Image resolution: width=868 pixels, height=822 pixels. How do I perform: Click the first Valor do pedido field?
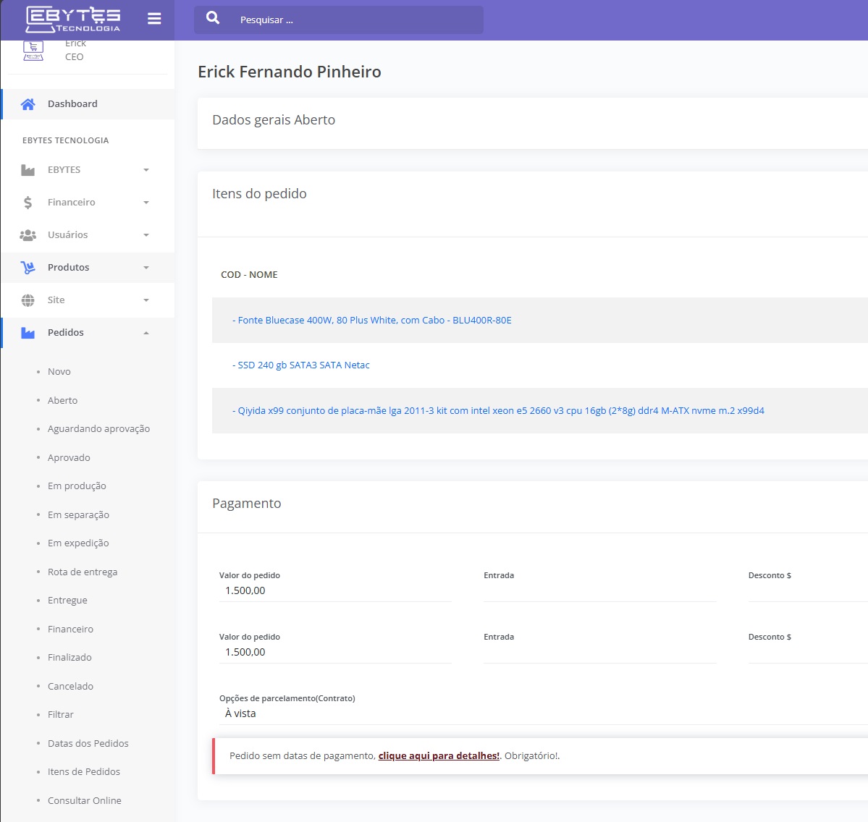tap(335, 590)
